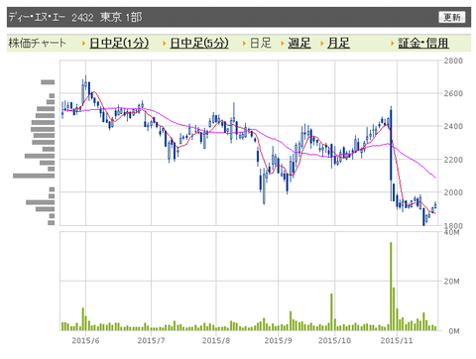Click the 2015/7 date label
This screenshot has height=359, width=476.
151,341
